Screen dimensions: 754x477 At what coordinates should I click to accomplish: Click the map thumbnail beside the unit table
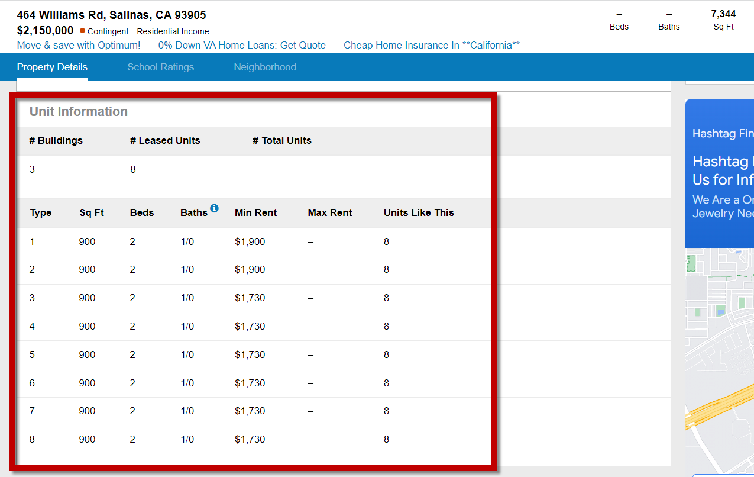(x=720, y=361)
